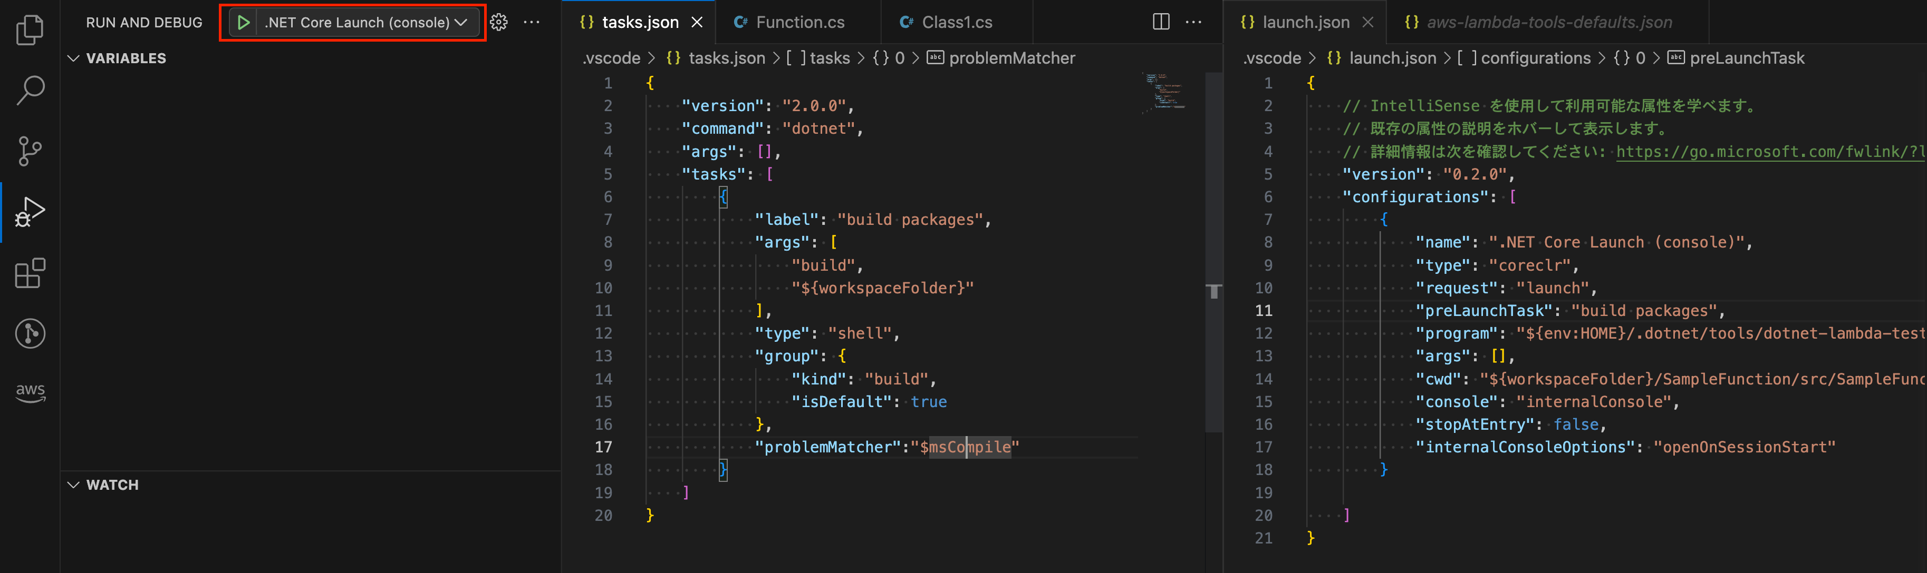Open the Explorer view in the Activity Bar

[29, 30]
